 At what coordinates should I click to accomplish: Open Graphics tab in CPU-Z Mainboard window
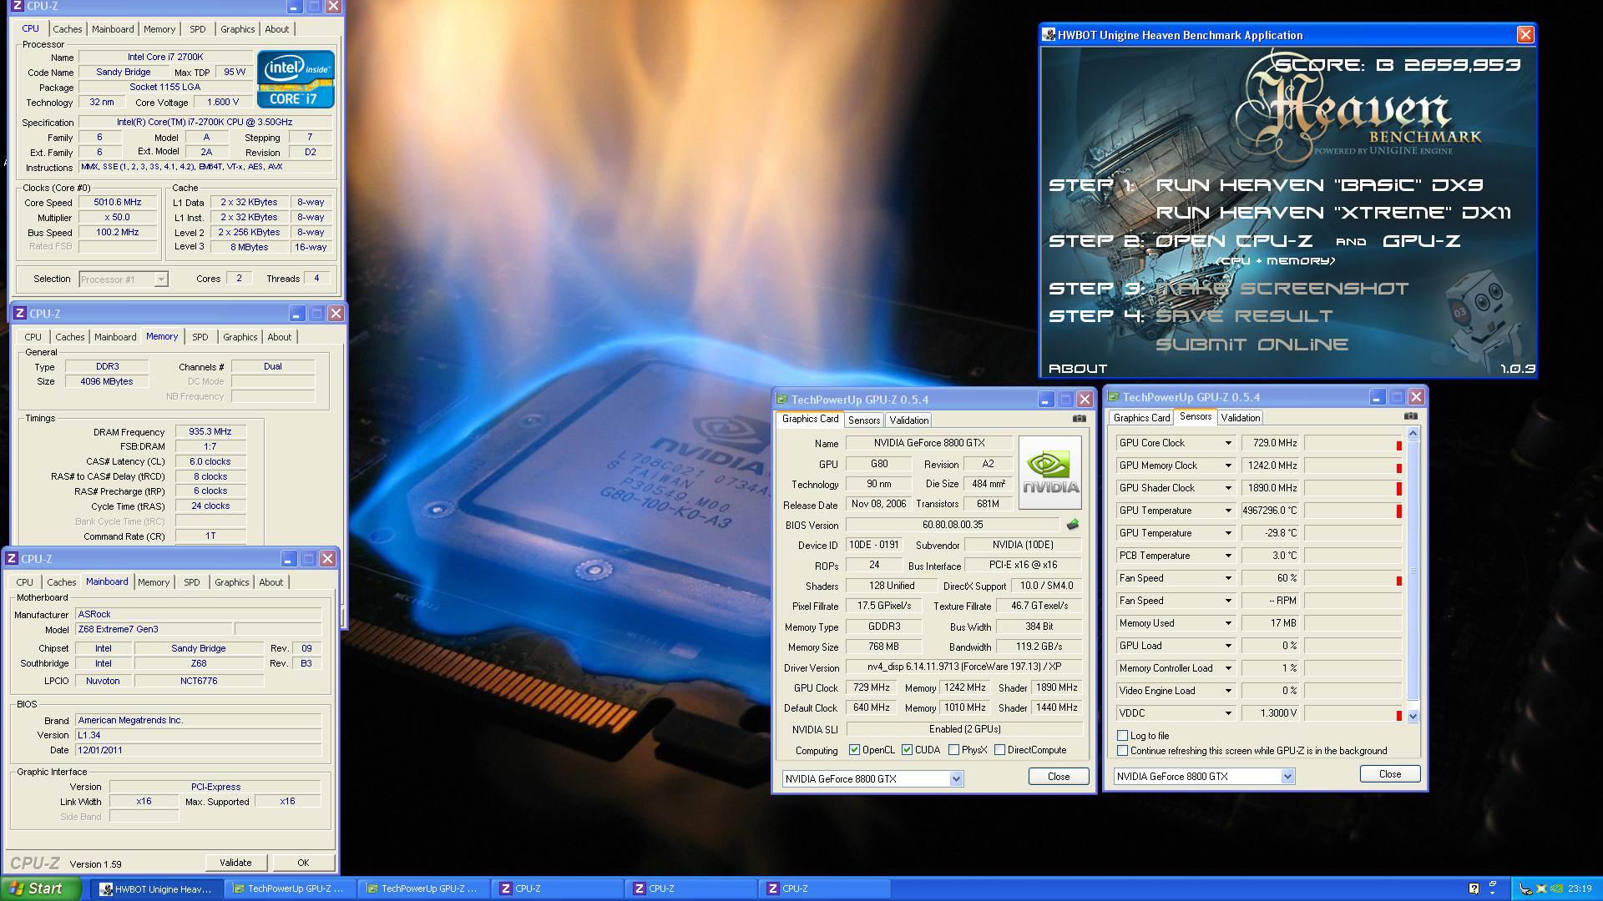232,582
